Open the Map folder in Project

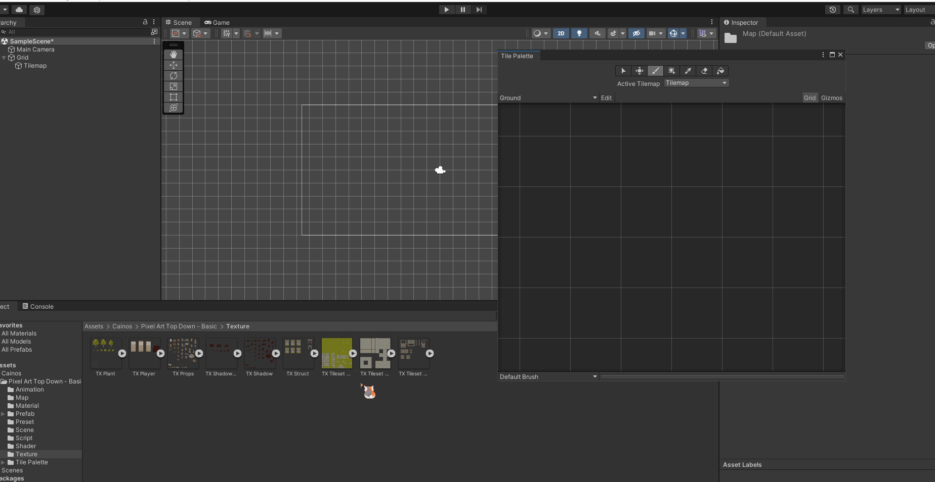coord(22,398)
